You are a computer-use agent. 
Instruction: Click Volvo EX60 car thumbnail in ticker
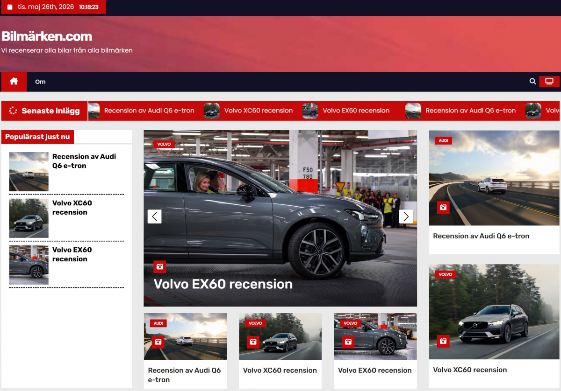tap(310, 111)
